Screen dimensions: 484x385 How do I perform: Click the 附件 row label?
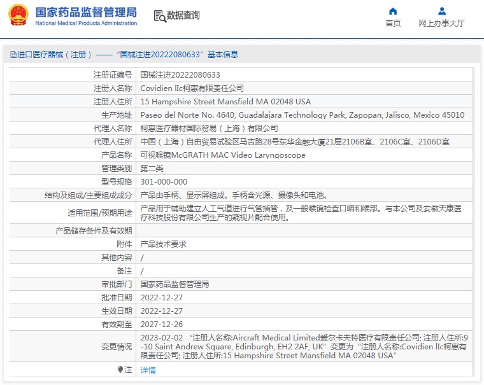point(124,244)
